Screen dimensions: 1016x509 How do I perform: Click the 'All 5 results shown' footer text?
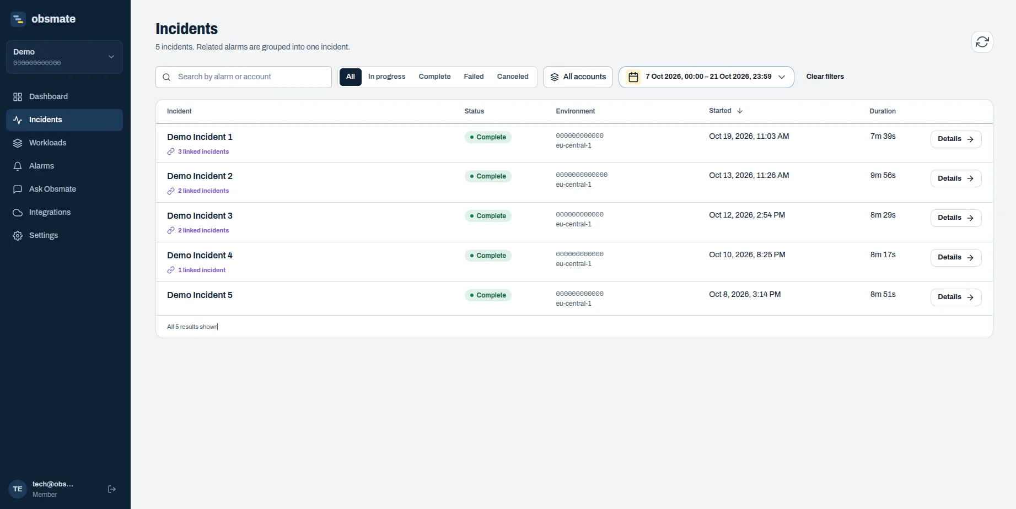(x=192, y=327)
